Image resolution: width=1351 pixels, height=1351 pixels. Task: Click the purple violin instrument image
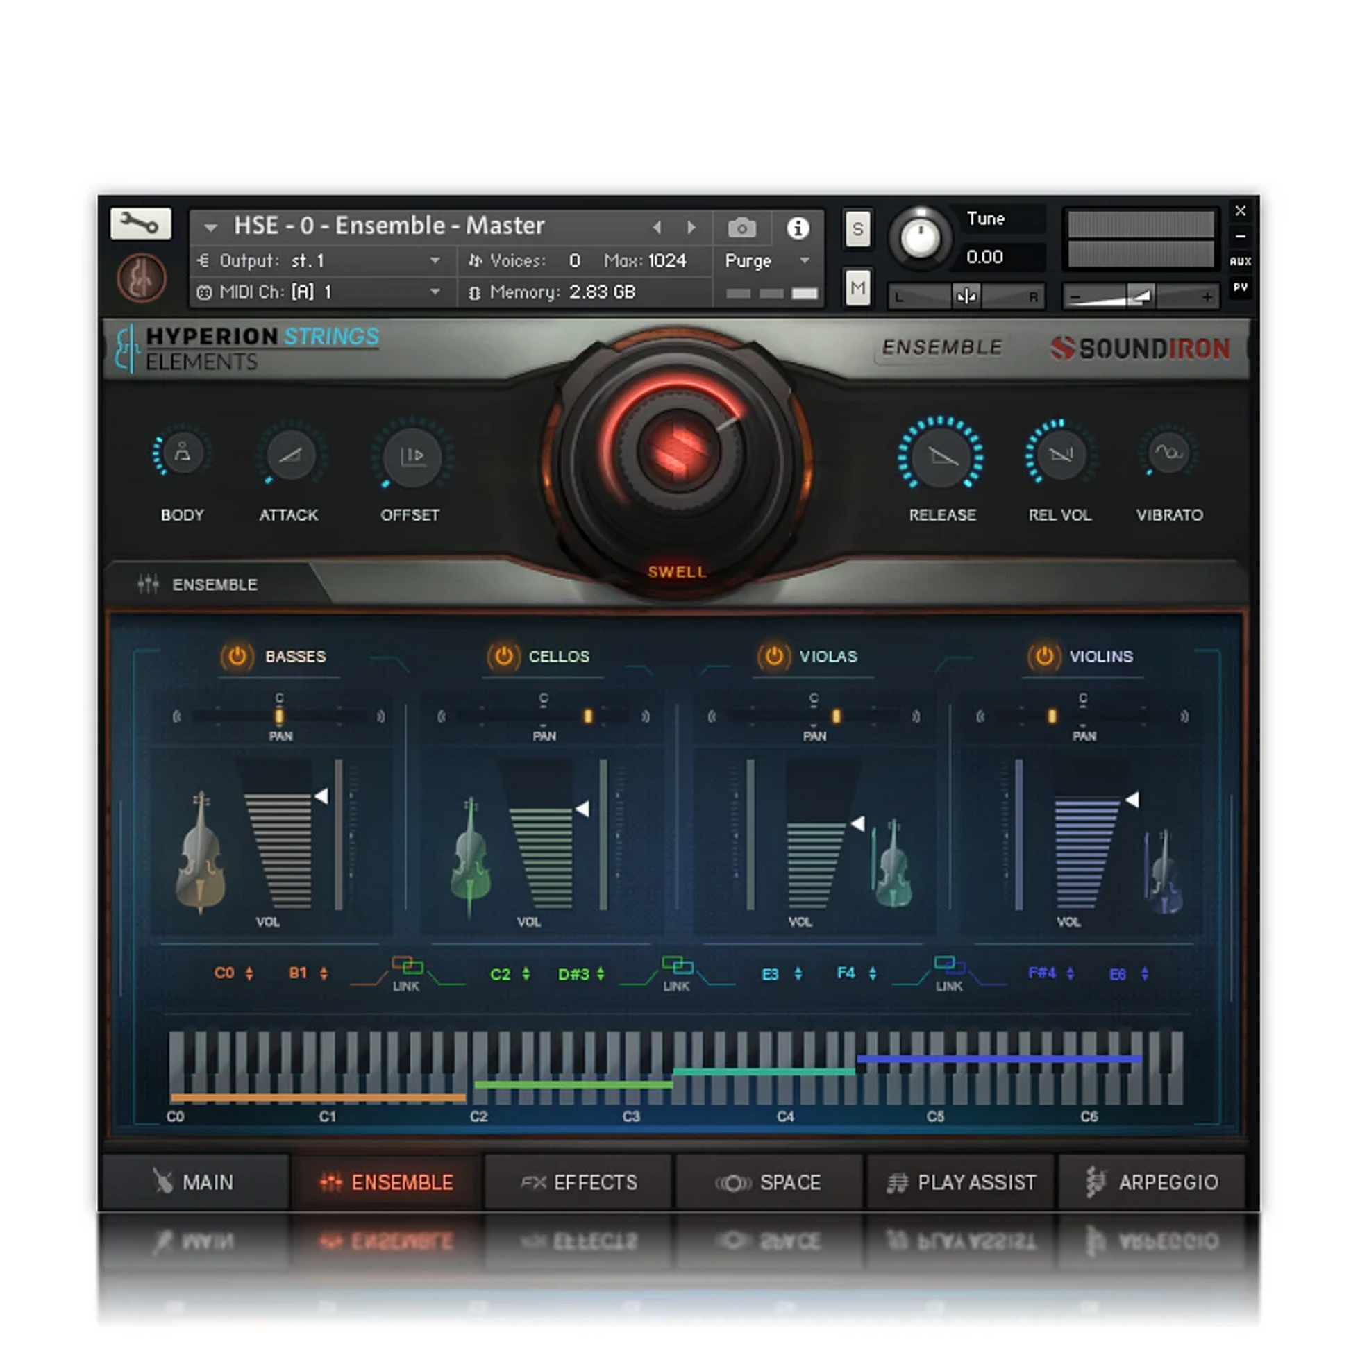tap(1163, 872)
